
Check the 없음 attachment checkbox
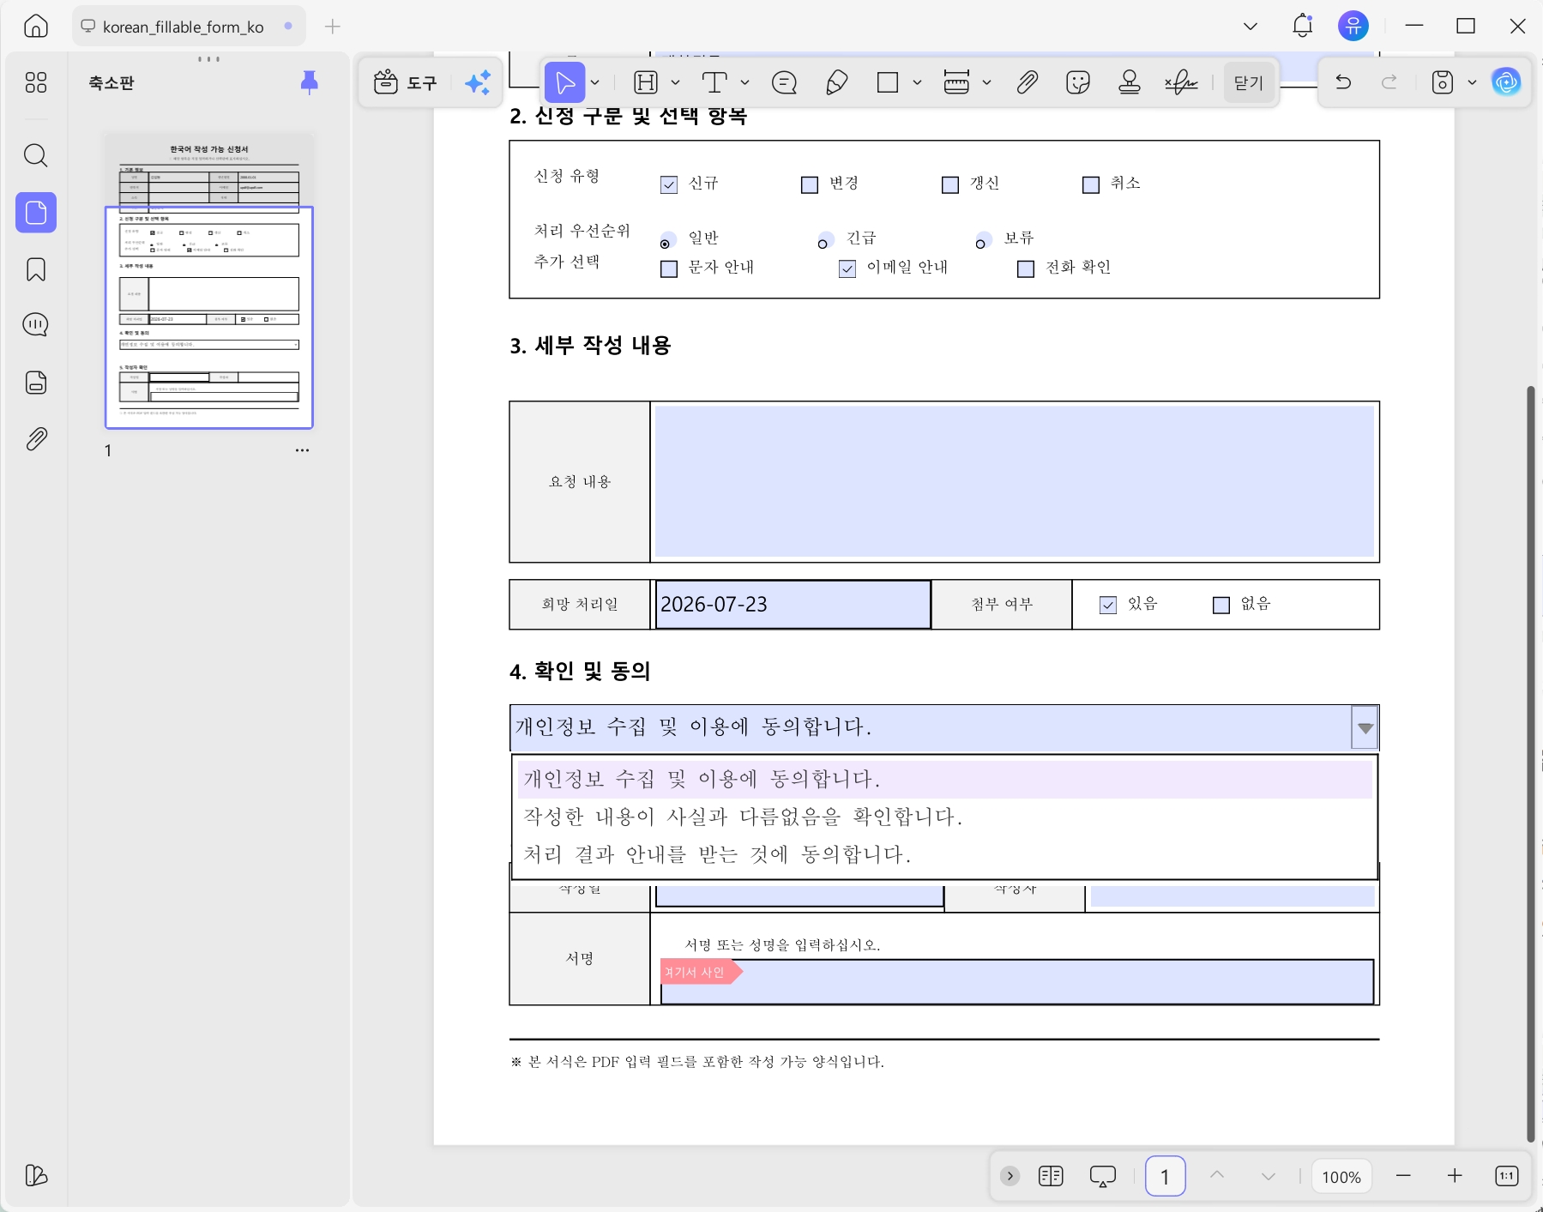coord(1221,605)
